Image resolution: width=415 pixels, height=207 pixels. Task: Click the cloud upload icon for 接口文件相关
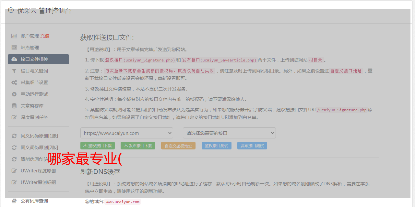(x=14, y=59)
